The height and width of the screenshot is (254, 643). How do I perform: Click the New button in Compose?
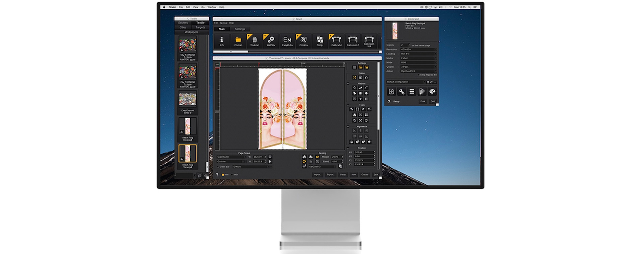tap(354, 175)
